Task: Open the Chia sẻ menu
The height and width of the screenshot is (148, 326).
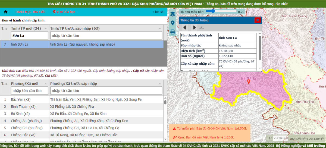Action: pos(158,12)
